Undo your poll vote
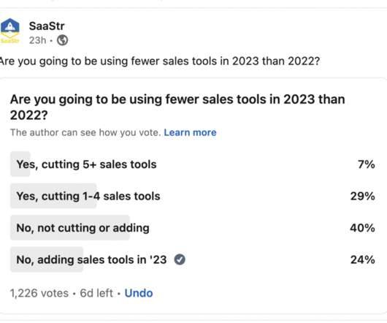Image resolution: width=387 pixels, height=323 pixels. click(x=139, y=293)
